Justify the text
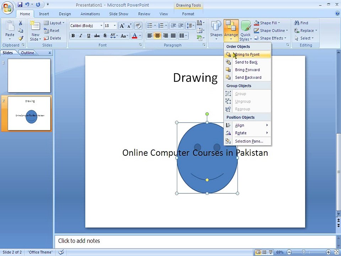The width and height of the screenshot is (341, 256). click(x=173, y=36)
